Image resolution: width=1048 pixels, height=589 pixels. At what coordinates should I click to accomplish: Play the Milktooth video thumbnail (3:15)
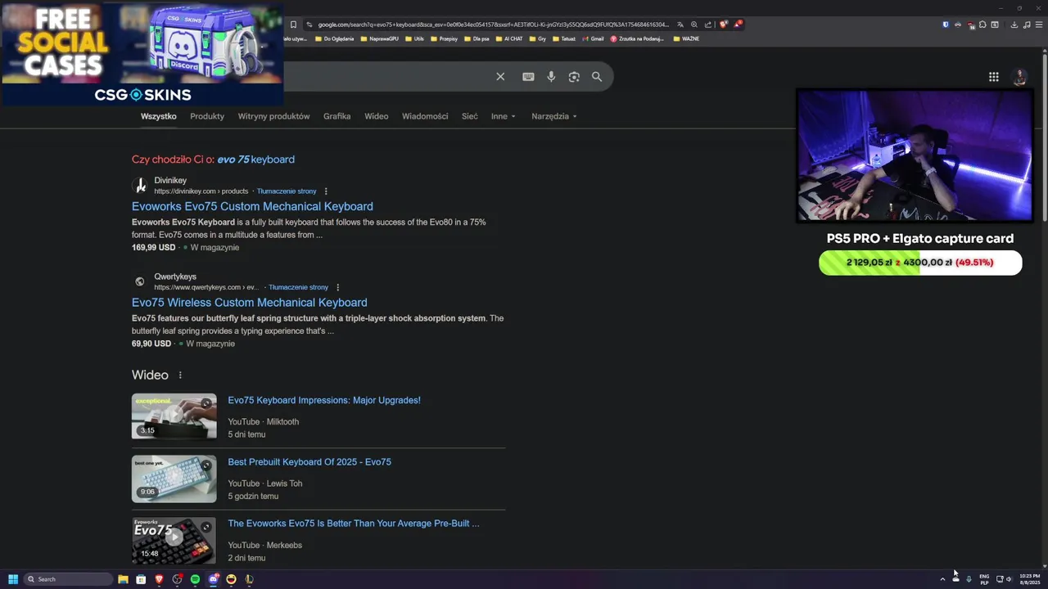click(x=174, y=416)
